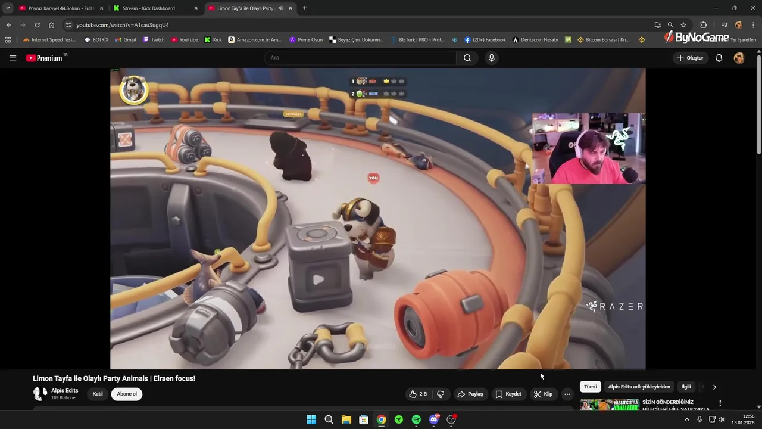View site information icon in address bar
This screenshot has height=429, width=762.
68,25
